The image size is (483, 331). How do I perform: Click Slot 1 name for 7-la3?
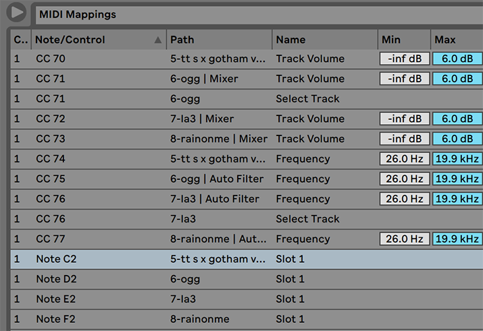[290, 299]
